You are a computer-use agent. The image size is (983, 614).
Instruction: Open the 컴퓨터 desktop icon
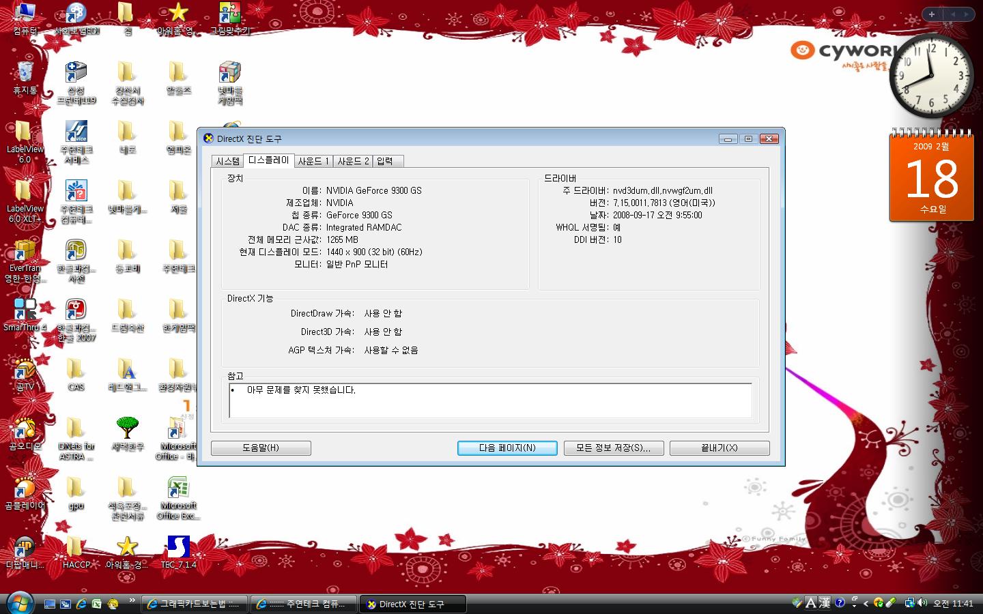pyautogui.click(x=25, y=19)
